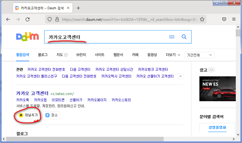Click the magnifier search button

(184, 37)
